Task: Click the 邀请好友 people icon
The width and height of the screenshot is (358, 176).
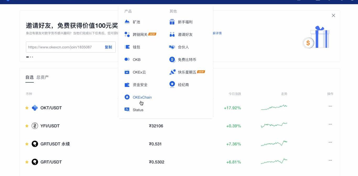Action: [x=172, y=35]
